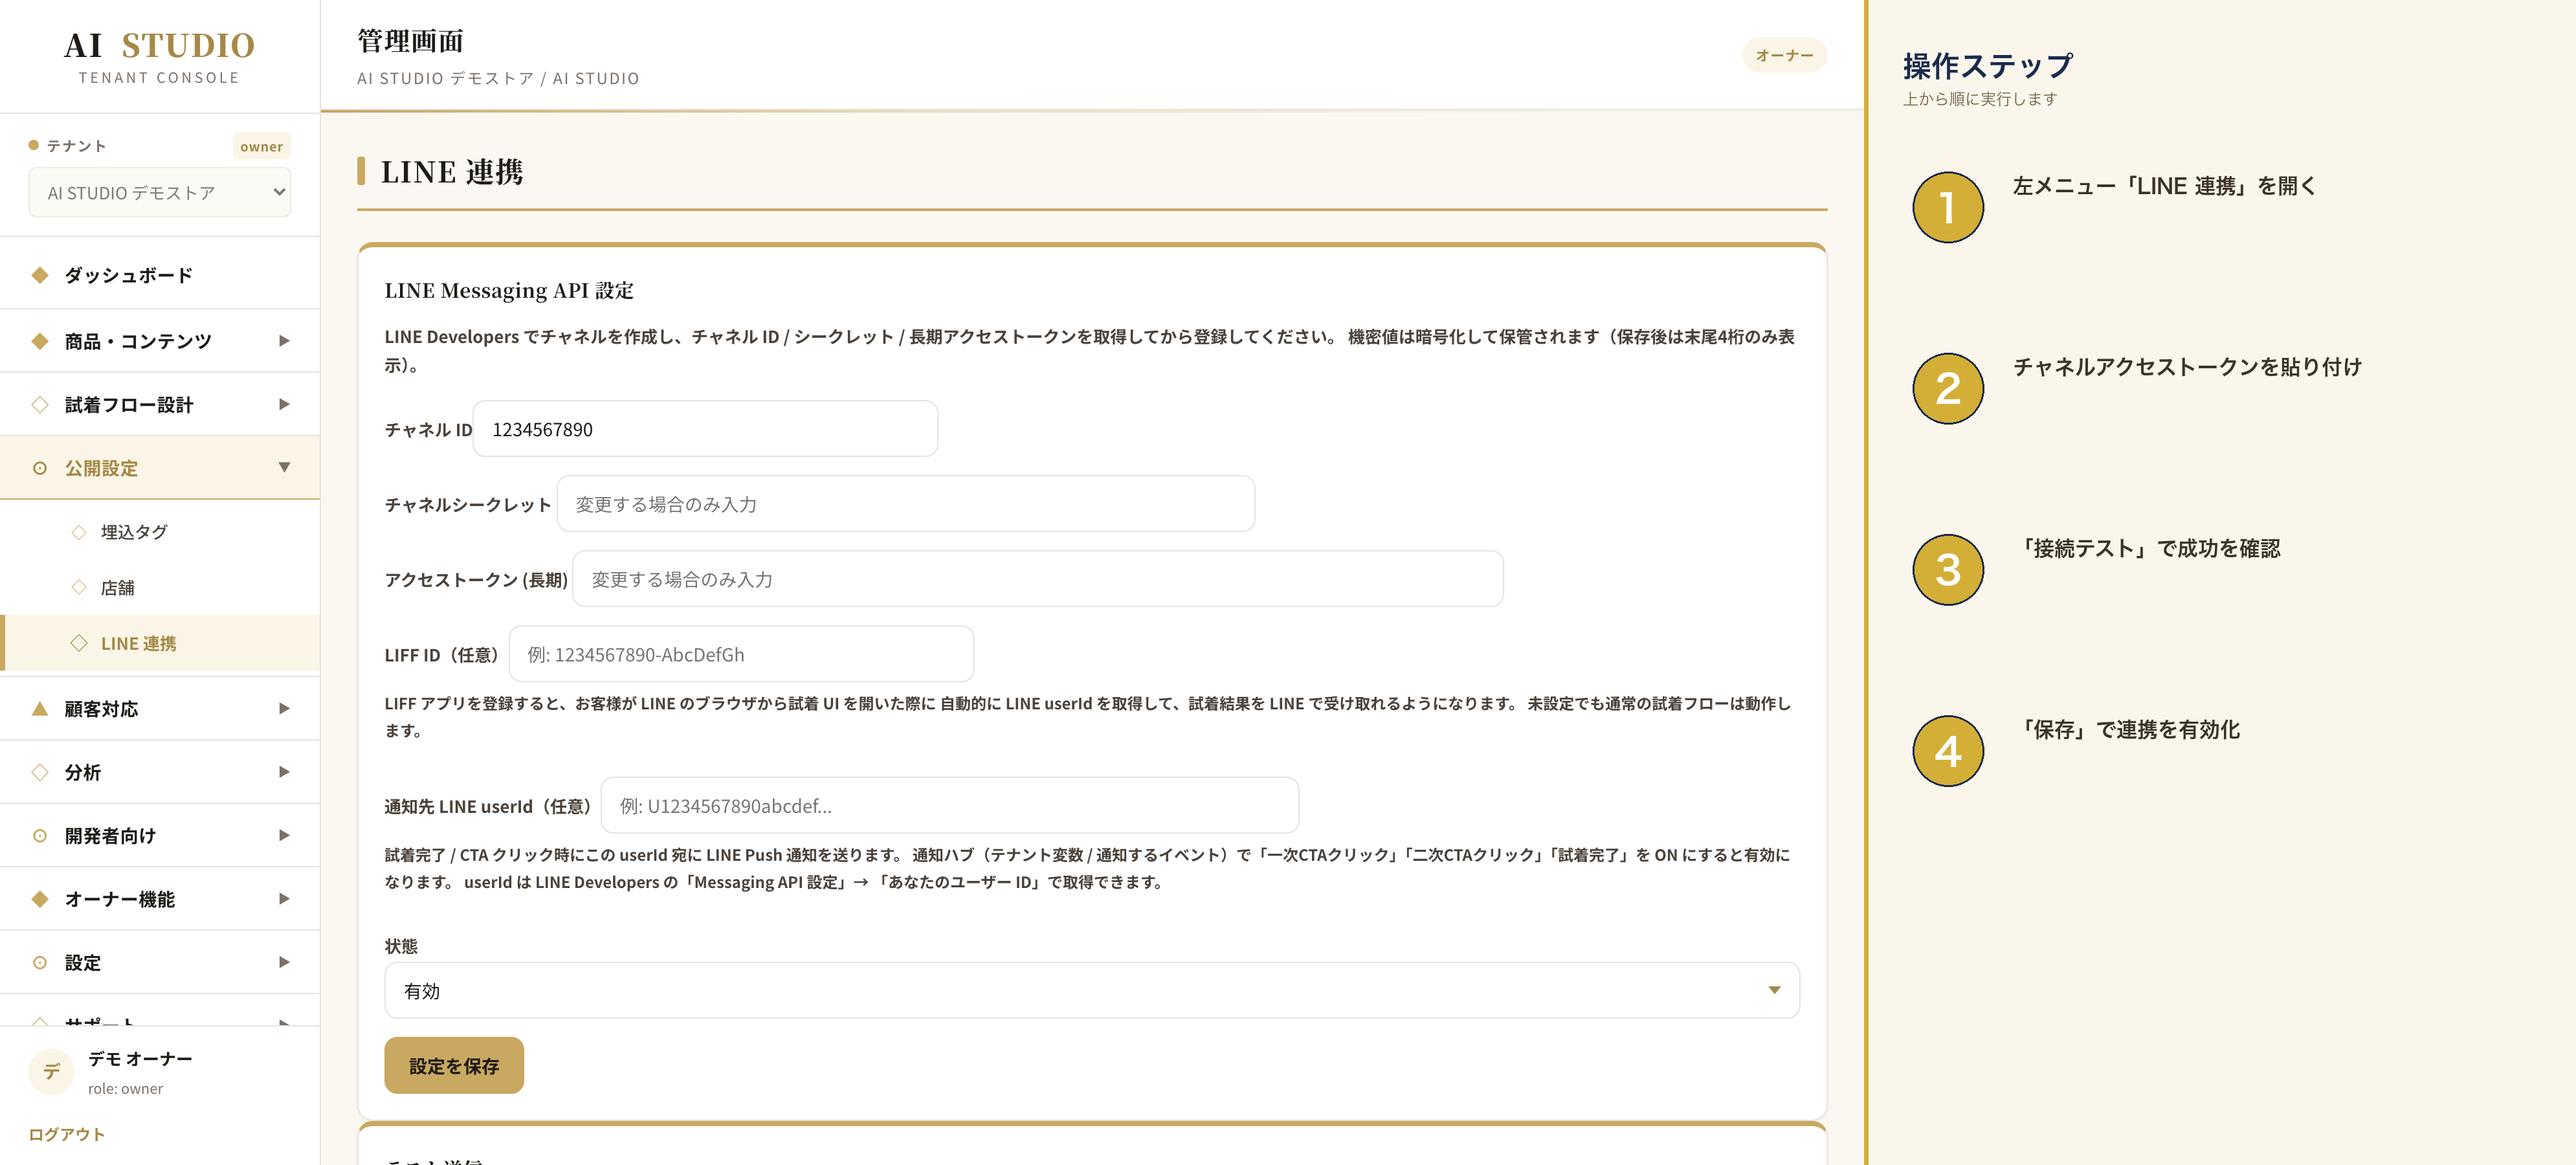Expand the 設定 menu arrow
The image size is (2576, 1165).
[x=284, y=962]
